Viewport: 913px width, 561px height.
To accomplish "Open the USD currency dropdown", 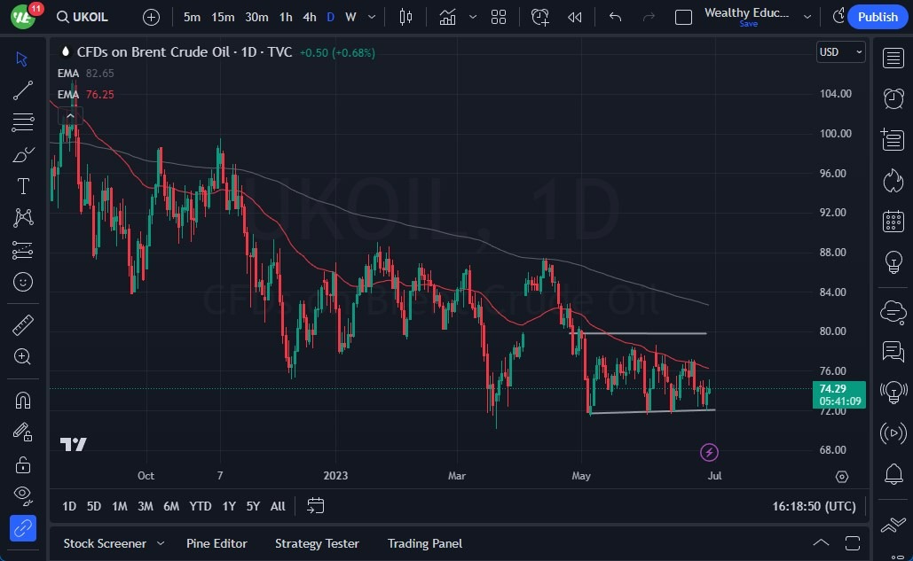I will (839, 51).
